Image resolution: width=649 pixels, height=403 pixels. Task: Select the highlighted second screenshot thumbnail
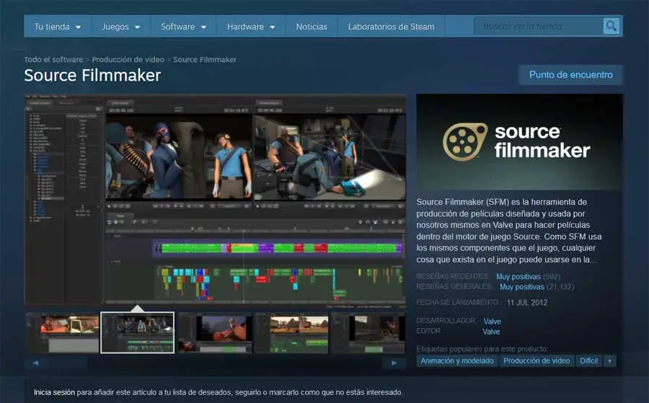(x=138, y=332)
